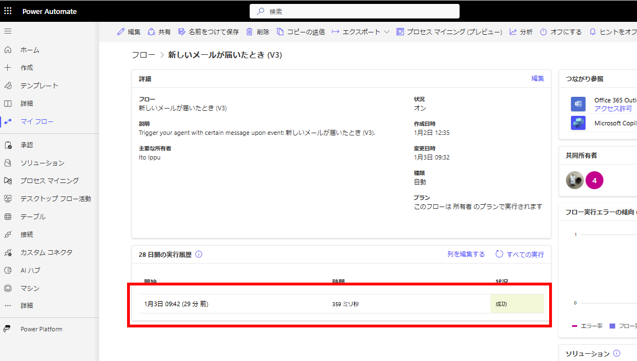This screenshot has width=637, height=361.
Task: Select the 分析 analytics icon
Action: [513, 32]
